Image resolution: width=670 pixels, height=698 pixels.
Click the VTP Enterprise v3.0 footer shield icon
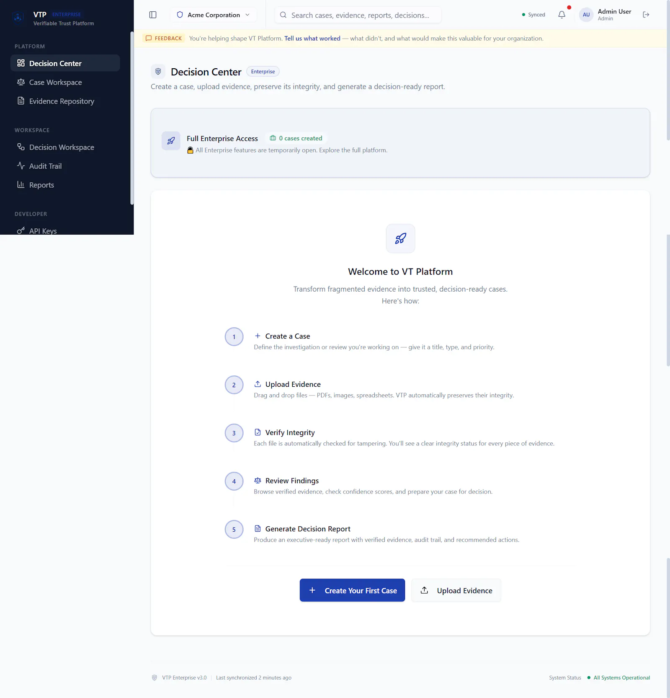[155, 677]
